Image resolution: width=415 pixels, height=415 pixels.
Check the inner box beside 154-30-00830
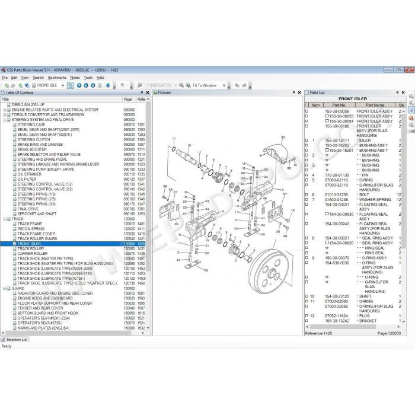(x=327, y=214)
